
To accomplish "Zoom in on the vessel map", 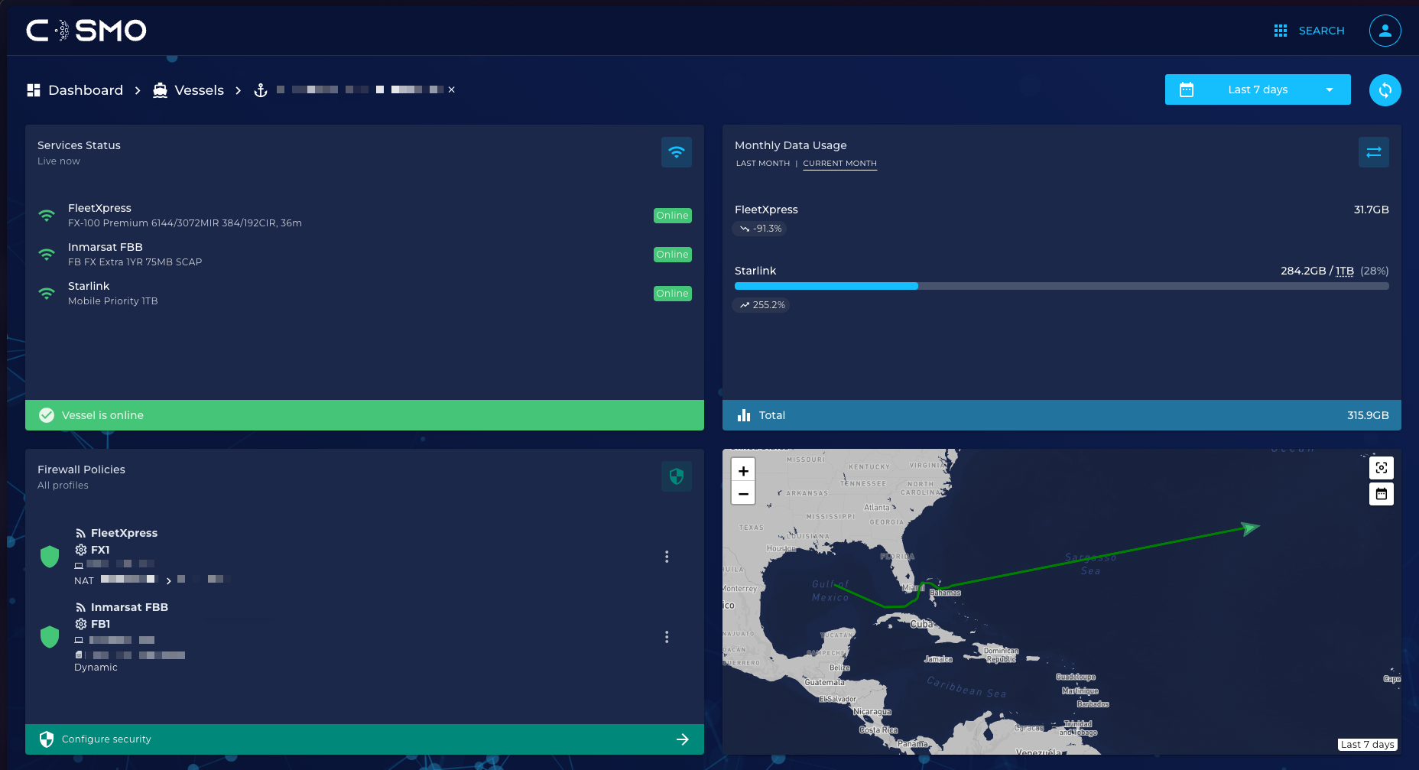I will pyautogui.click(x=743, y=471).
